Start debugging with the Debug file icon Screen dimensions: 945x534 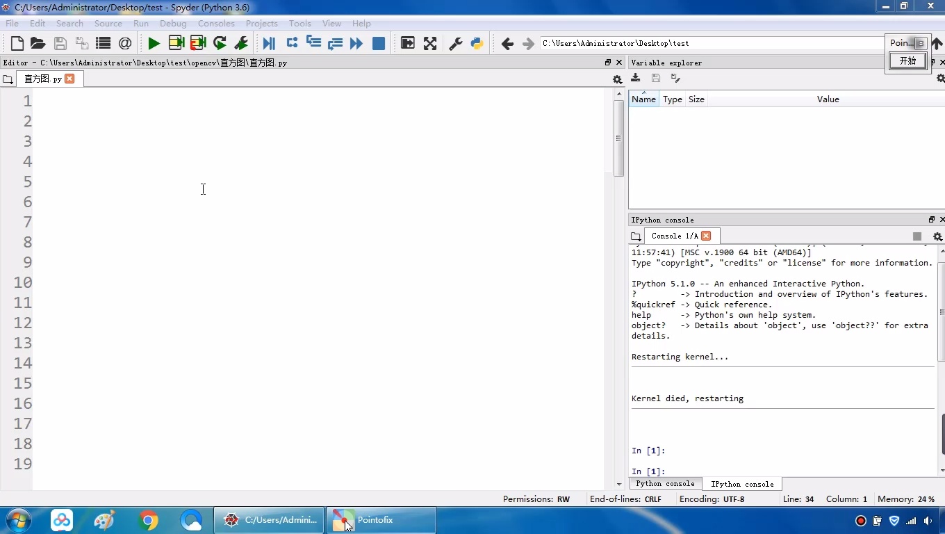point(269,44)
